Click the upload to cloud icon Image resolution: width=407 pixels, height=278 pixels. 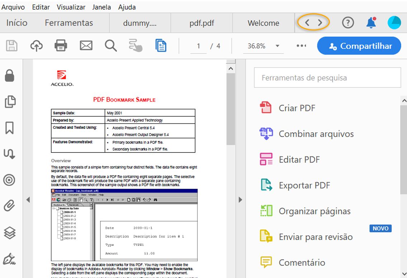[37, 46]
